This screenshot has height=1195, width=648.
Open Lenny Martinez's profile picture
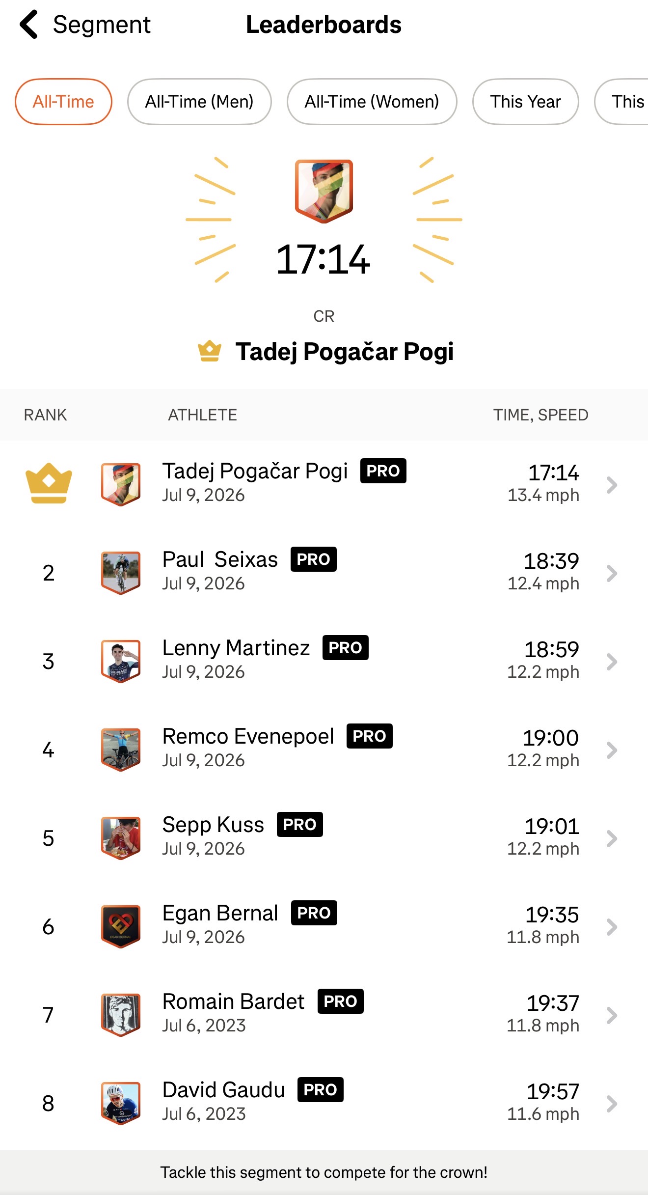click(121, 661)
